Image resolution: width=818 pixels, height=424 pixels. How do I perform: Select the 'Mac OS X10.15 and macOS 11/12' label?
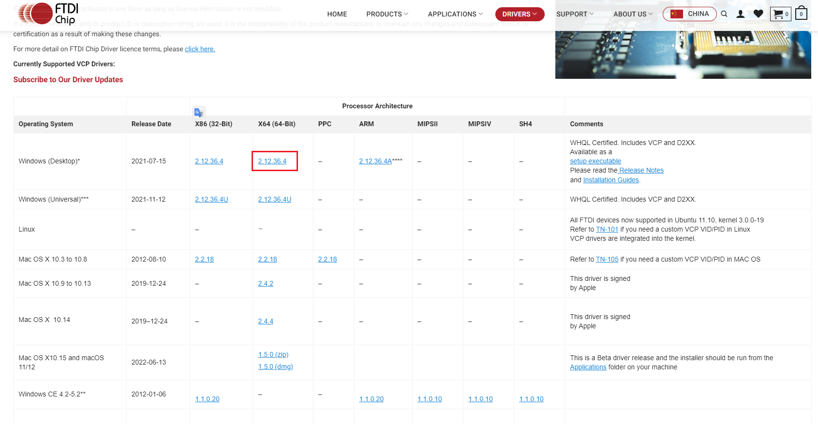61,362
